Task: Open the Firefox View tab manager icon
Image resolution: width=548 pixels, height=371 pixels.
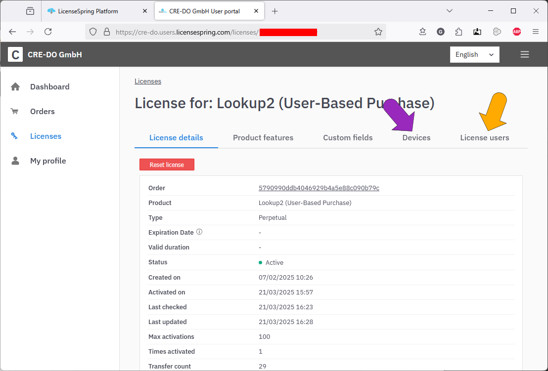Action: 30,11
